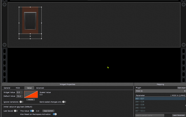Toggle the Last Saved switch

(16, 111)
